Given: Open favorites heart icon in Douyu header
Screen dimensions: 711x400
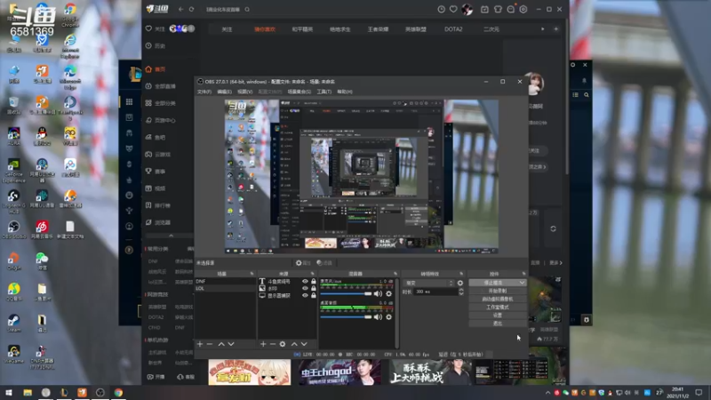Looking at the screenshot, I should coord(453,10).
